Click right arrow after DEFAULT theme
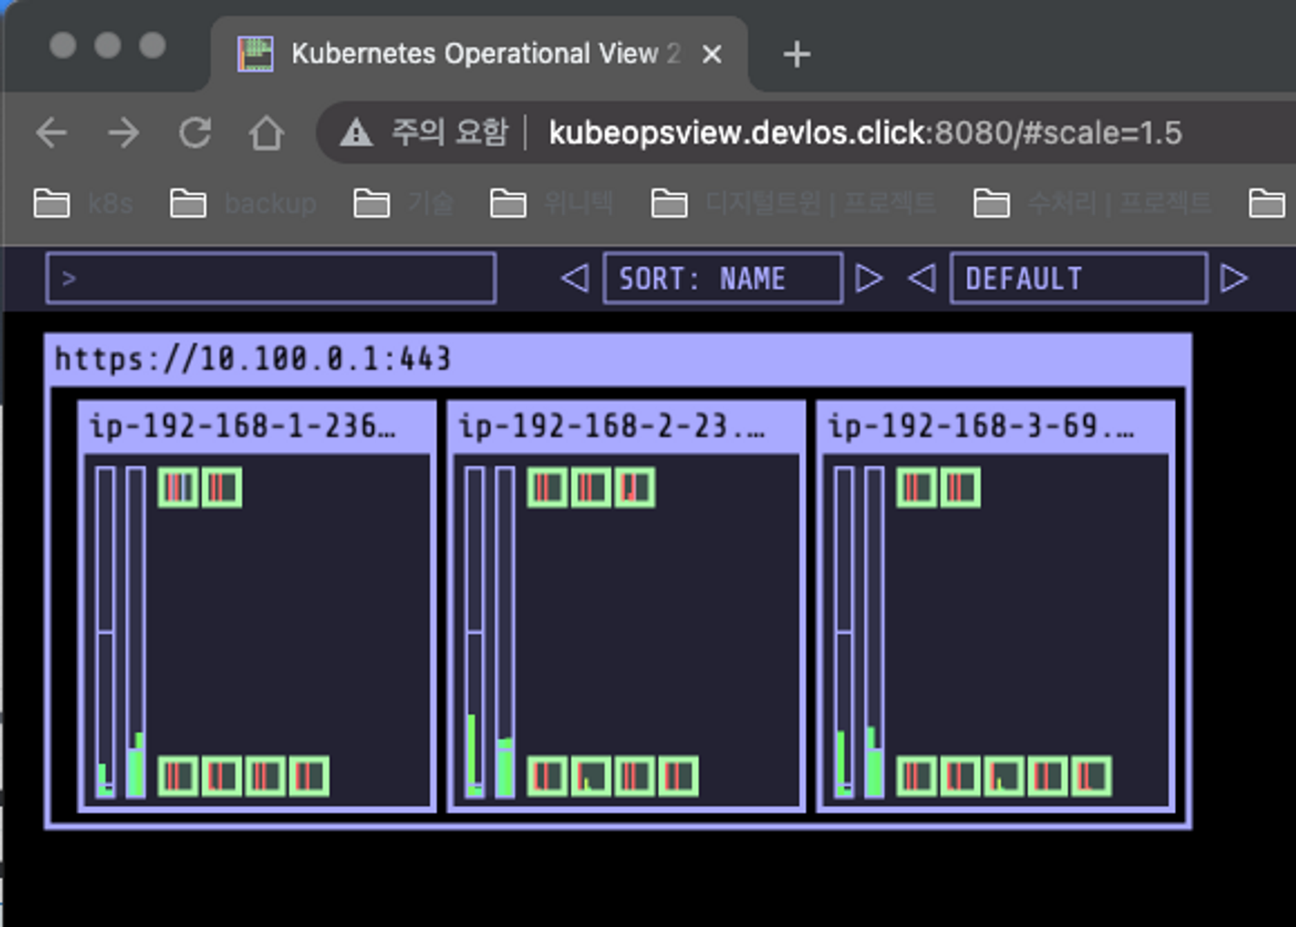 coord(1234,279)
